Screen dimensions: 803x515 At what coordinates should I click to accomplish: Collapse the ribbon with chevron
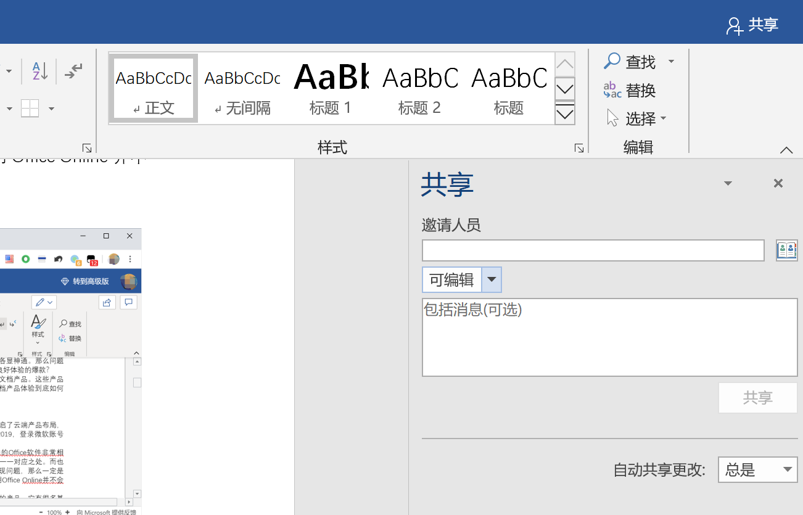coord(786,150)
